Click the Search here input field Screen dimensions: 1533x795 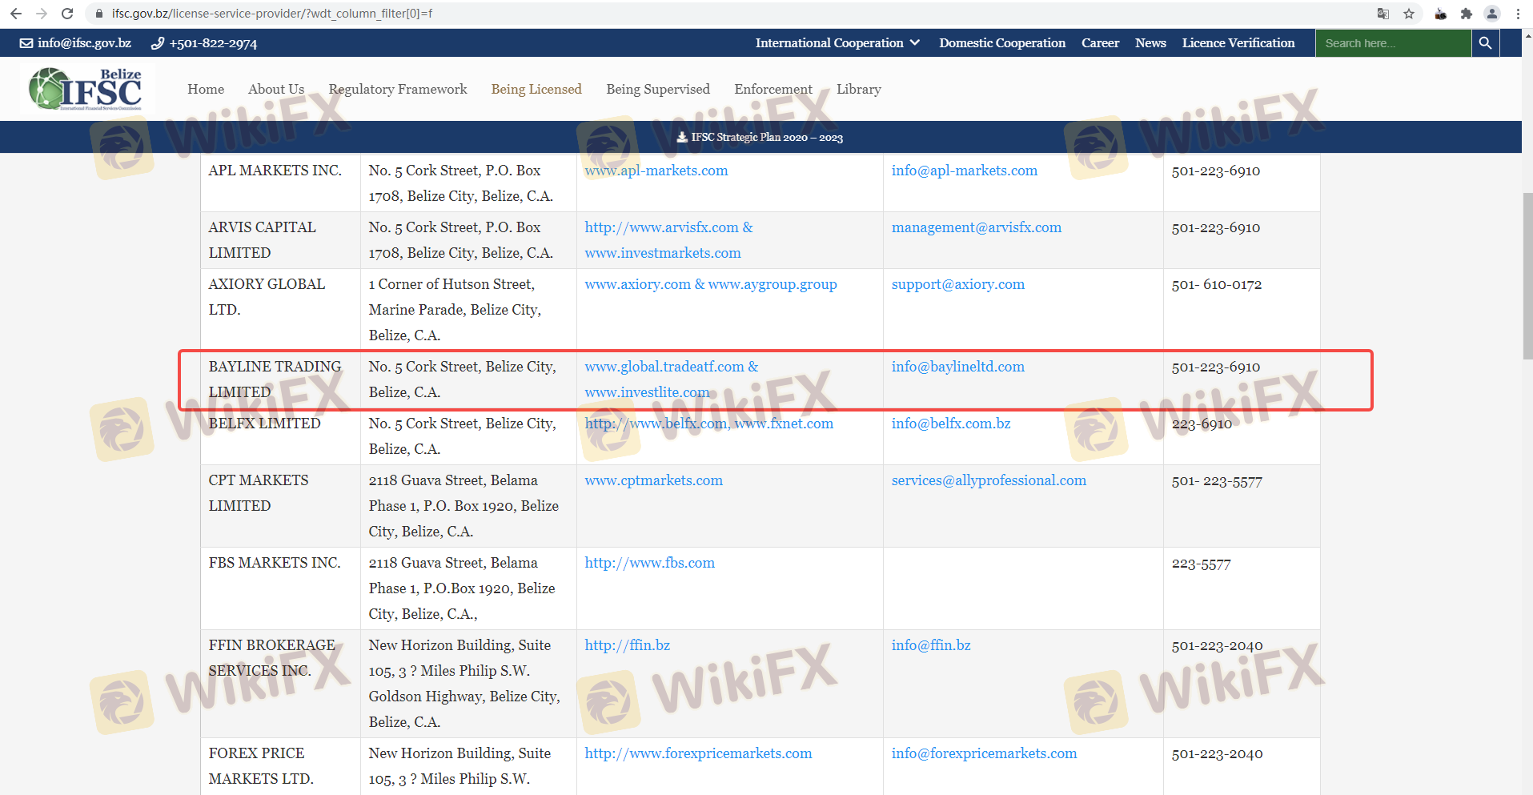click(1393, 43)
